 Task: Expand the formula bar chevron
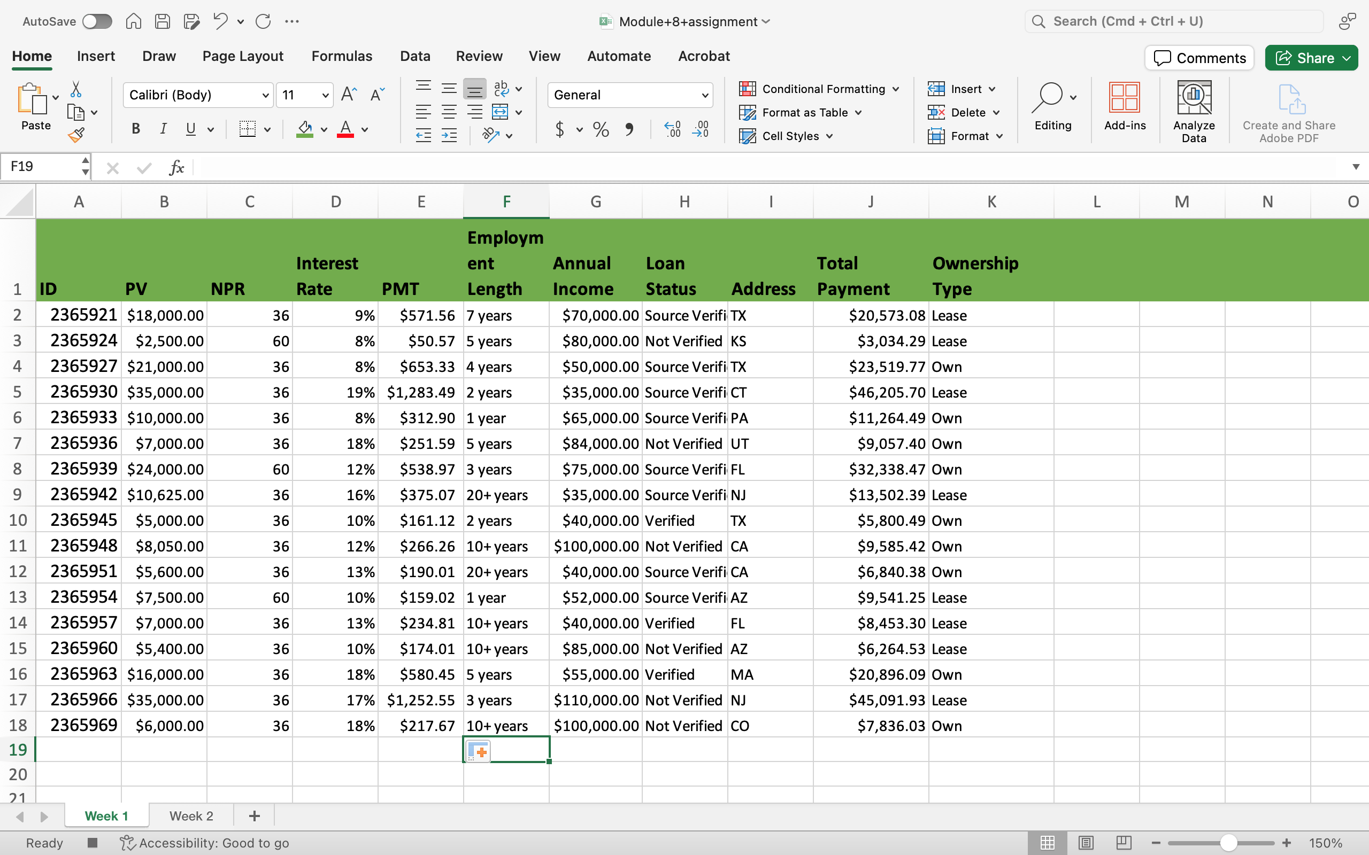click(1356, 167)
